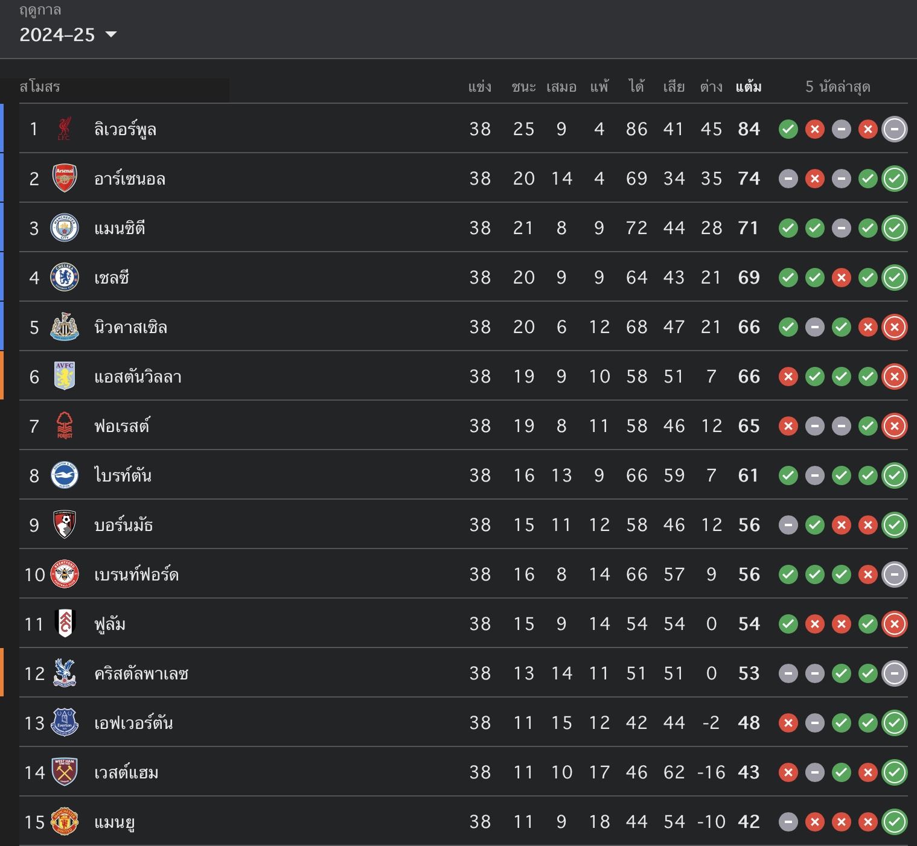Click the West Ham crest
This screenshot has width=917, height=846.
[x=65, y=772]
